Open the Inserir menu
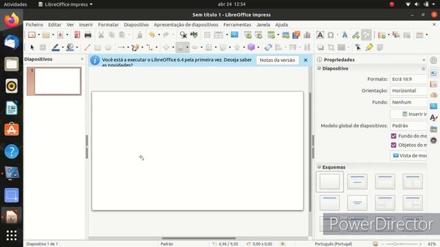The height and width of the screenshot is (247, 440). (x=86, y=25)
